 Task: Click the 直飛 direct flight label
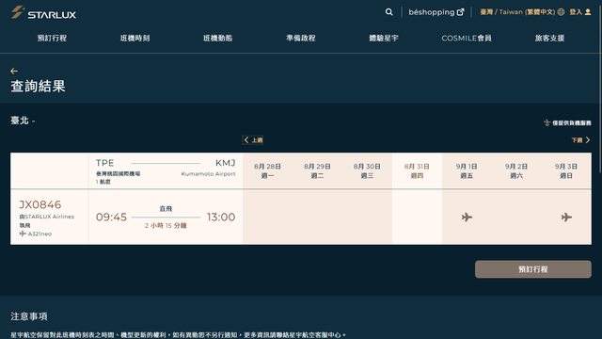pyautogui.click(x=166, y=209)
